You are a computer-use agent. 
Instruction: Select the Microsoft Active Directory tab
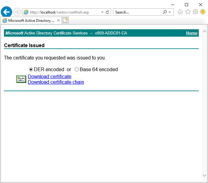(x=31, y=20)
